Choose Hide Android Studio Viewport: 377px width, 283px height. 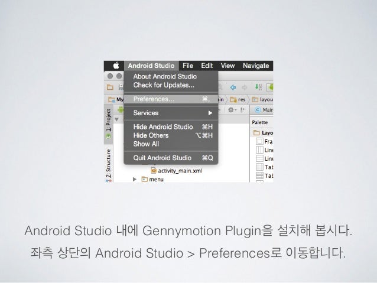click(171, 126)
